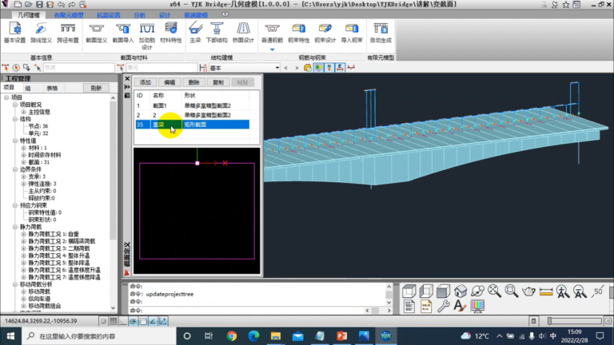Click the save icon in title bar

click(x=39, y=4)
